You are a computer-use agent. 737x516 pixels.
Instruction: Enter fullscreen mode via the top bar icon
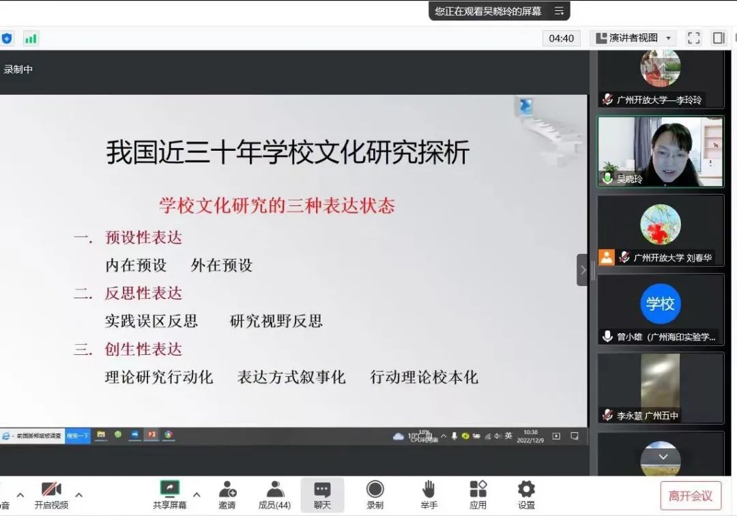pos(693,38)
